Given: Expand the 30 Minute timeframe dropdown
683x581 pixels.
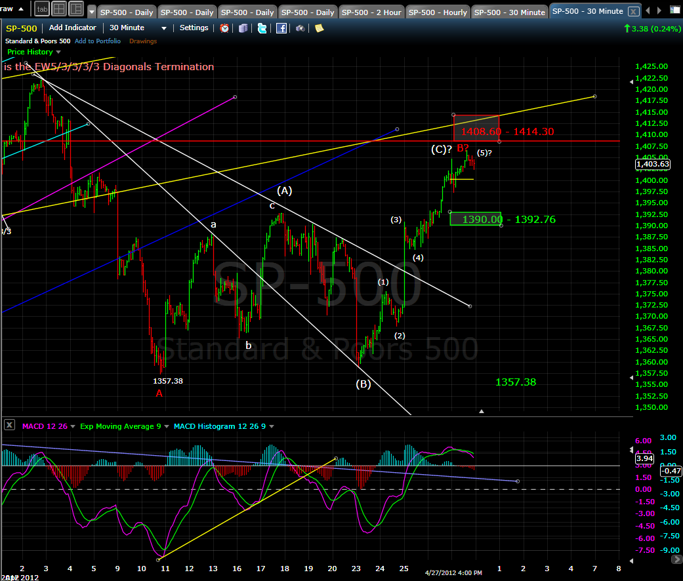Looking at the screenshot, I should coord(164,28).
